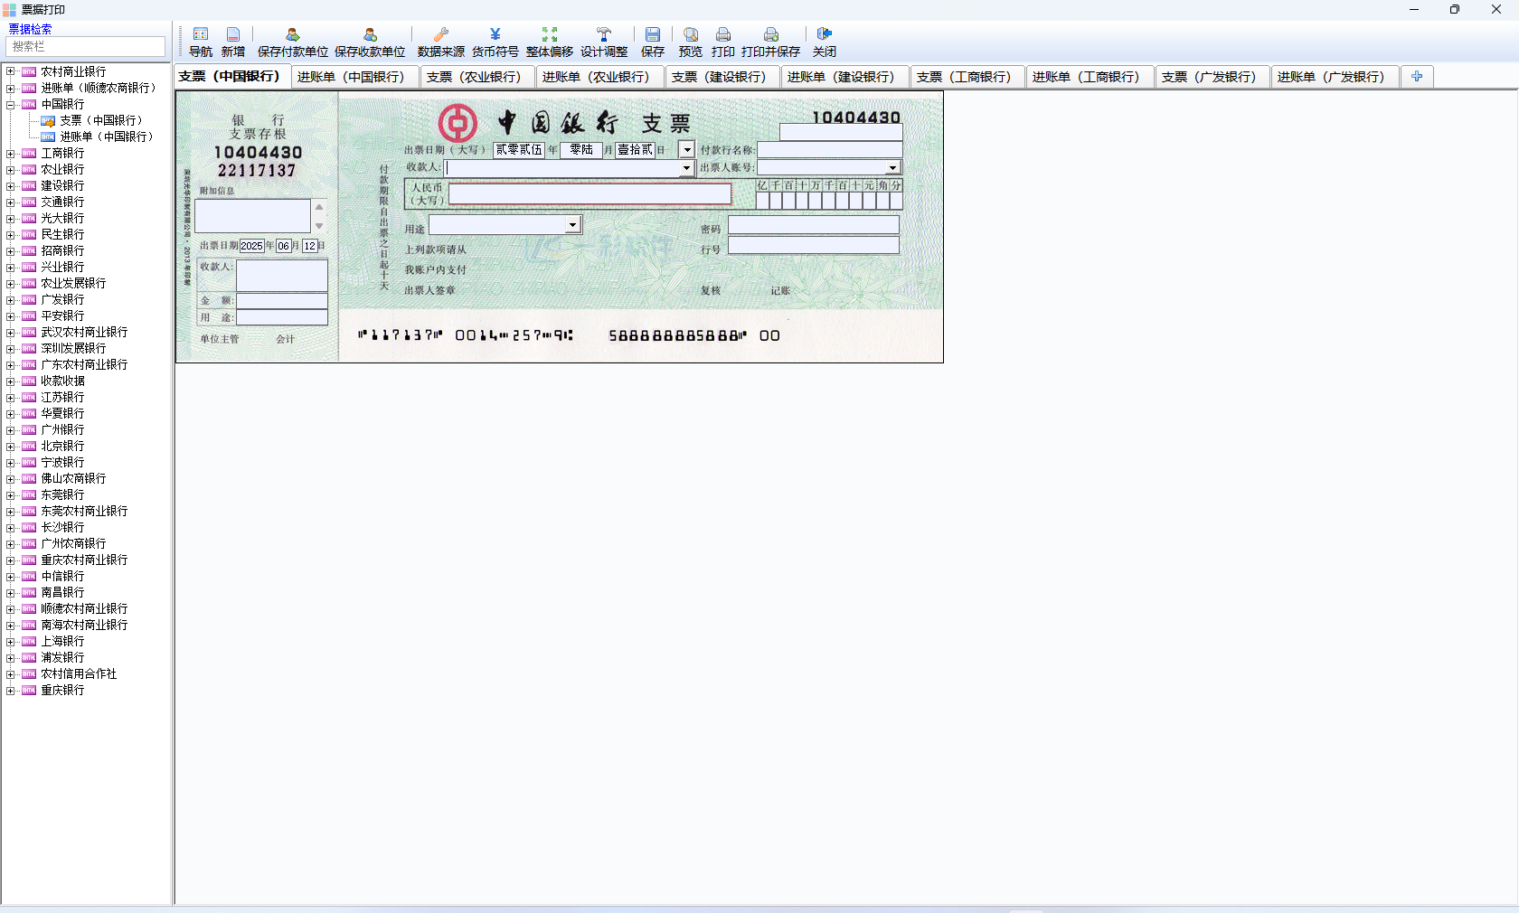Select 支票（中国银行）tree node
Image resolution: width=1519 pixels, height=913 pixels.
click(x=100, y=120)
